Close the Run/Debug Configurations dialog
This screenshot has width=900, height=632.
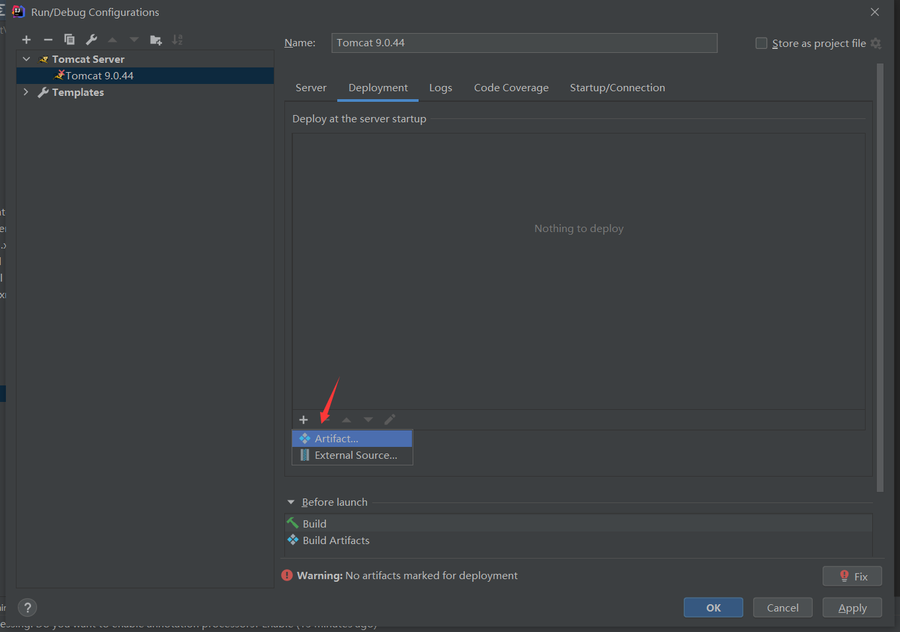(875, 12)
